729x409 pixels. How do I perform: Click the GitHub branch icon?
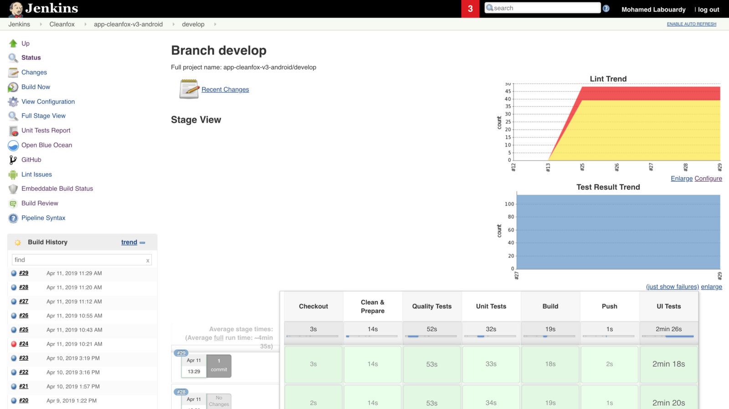pos(13,160)
